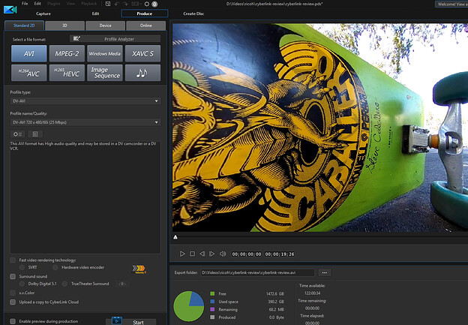The image size is (468, 325).
Task: Select the XAVC S format
Action: [x=142, y=53]
